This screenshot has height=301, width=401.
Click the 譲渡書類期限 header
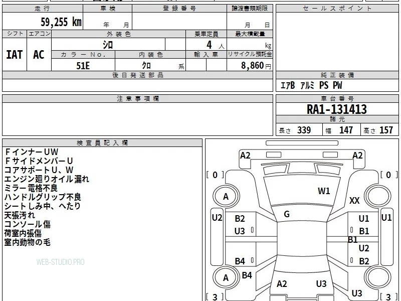click(x=250, y=9)
